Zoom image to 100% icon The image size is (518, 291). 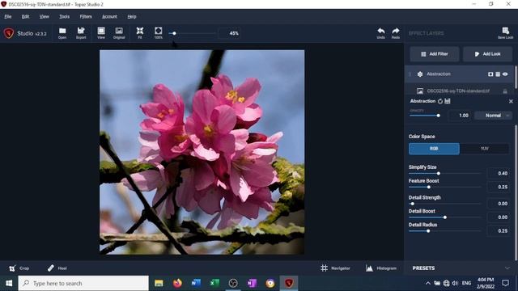(x=159, y=33)
